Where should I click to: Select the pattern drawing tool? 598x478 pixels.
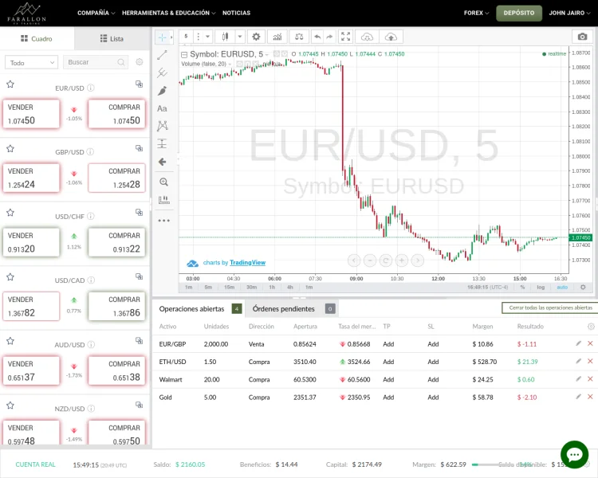(162, 126)
